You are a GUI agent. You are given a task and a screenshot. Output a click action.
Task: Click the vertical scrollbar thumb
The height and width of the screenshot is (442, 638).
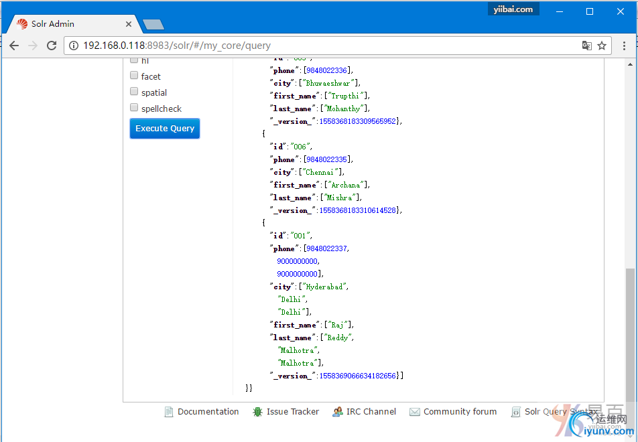(630, 334)
